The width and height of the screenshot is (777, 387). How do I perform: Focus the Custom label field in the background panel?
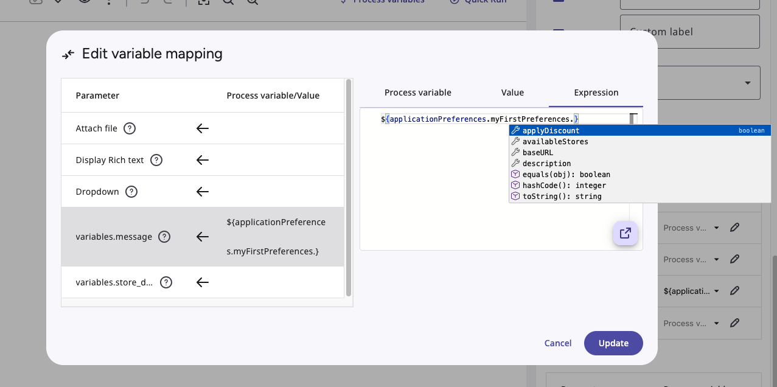point(690,32)
